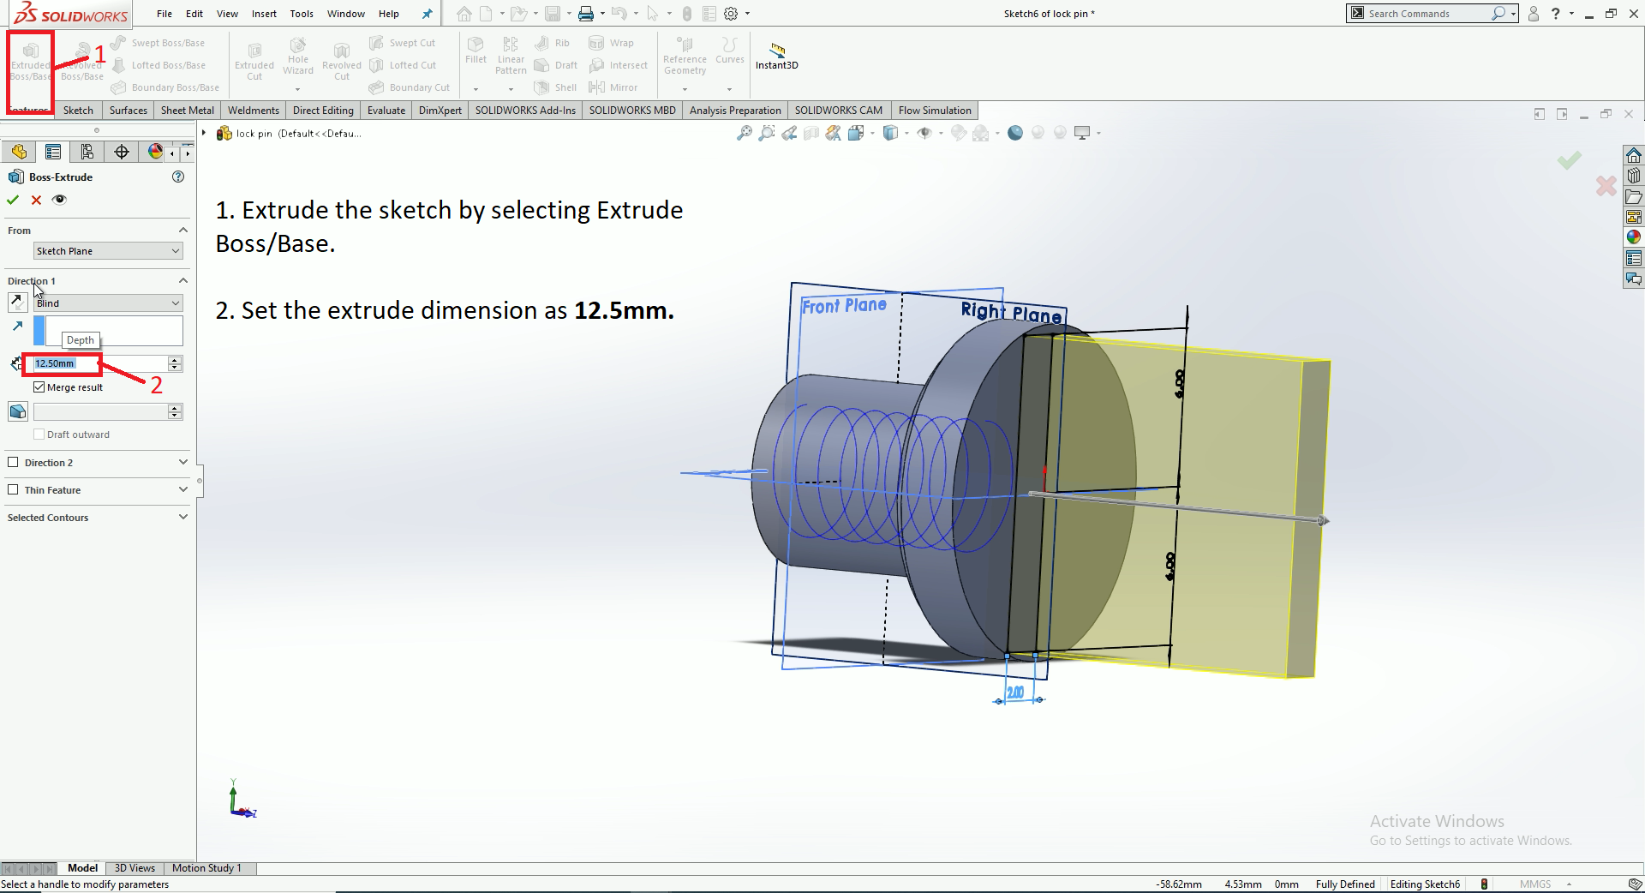This screenshot has height=893, width=1645.
Task: Click the Zoom to Fit magnifier icon
Action: pos(744,133)
